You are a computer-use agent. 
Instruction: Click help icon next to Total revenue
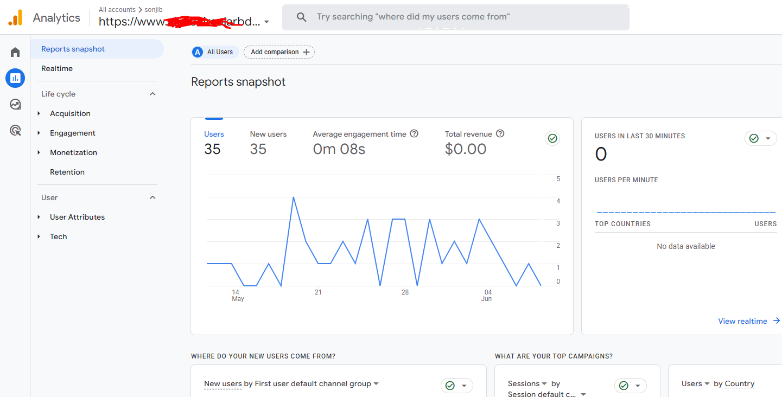pyautogui.click(x=500, y=133)
